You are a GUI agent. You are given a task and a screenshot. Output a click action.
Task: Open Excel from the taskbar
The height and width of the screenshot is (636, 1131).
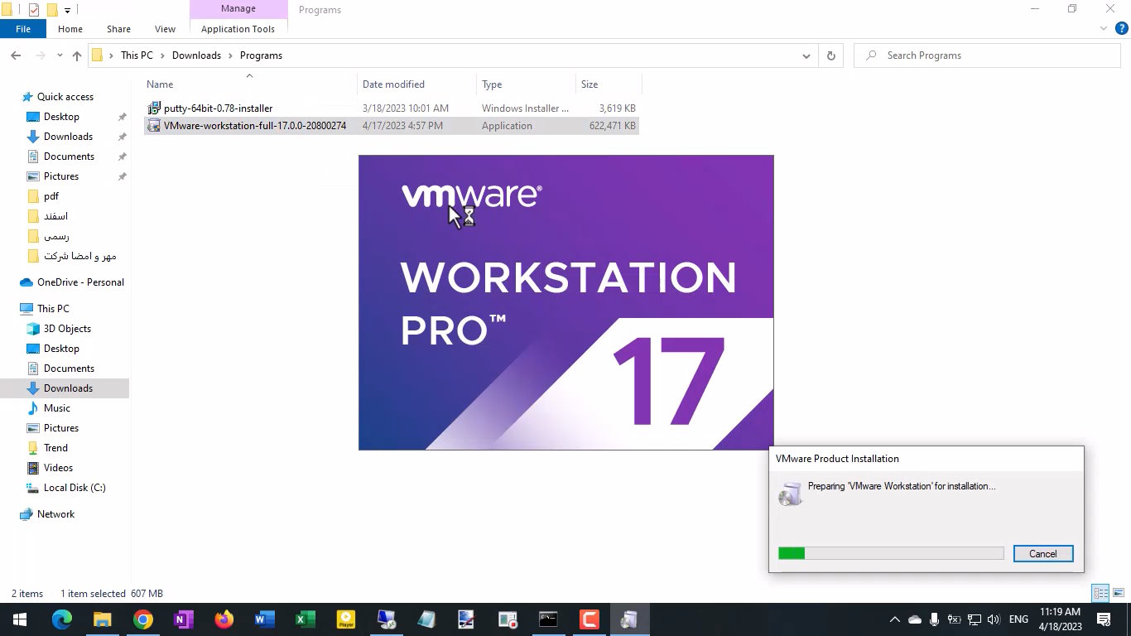[305, 619]
